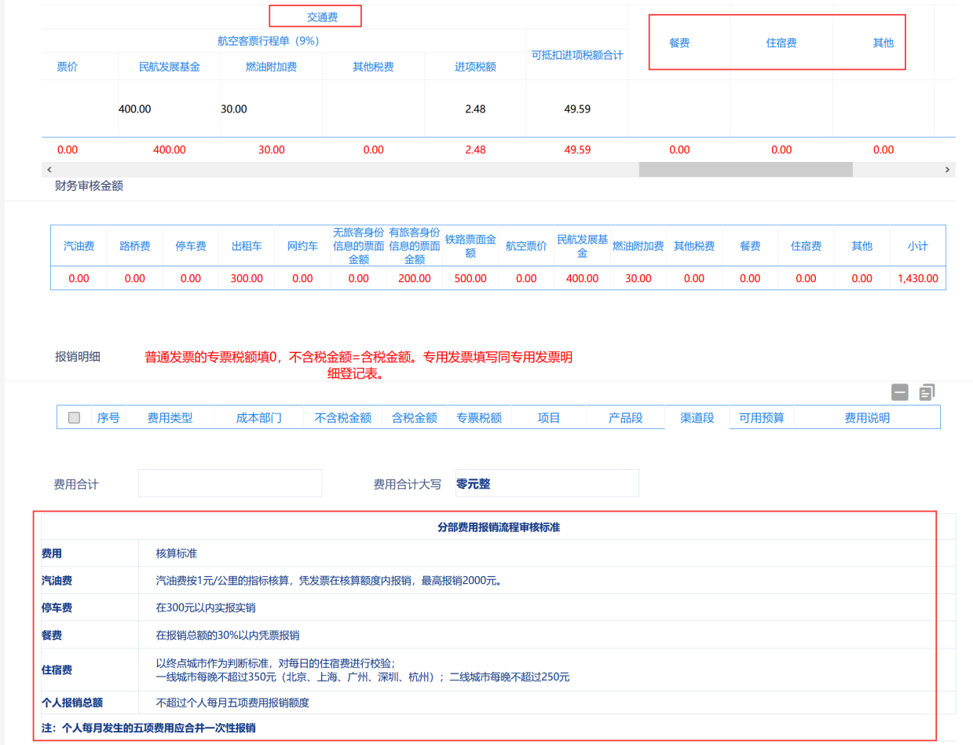Click the 分部费用报销流程审核标准 title
This screenshot has height=745, width=973.
click(x=499, y=527)
